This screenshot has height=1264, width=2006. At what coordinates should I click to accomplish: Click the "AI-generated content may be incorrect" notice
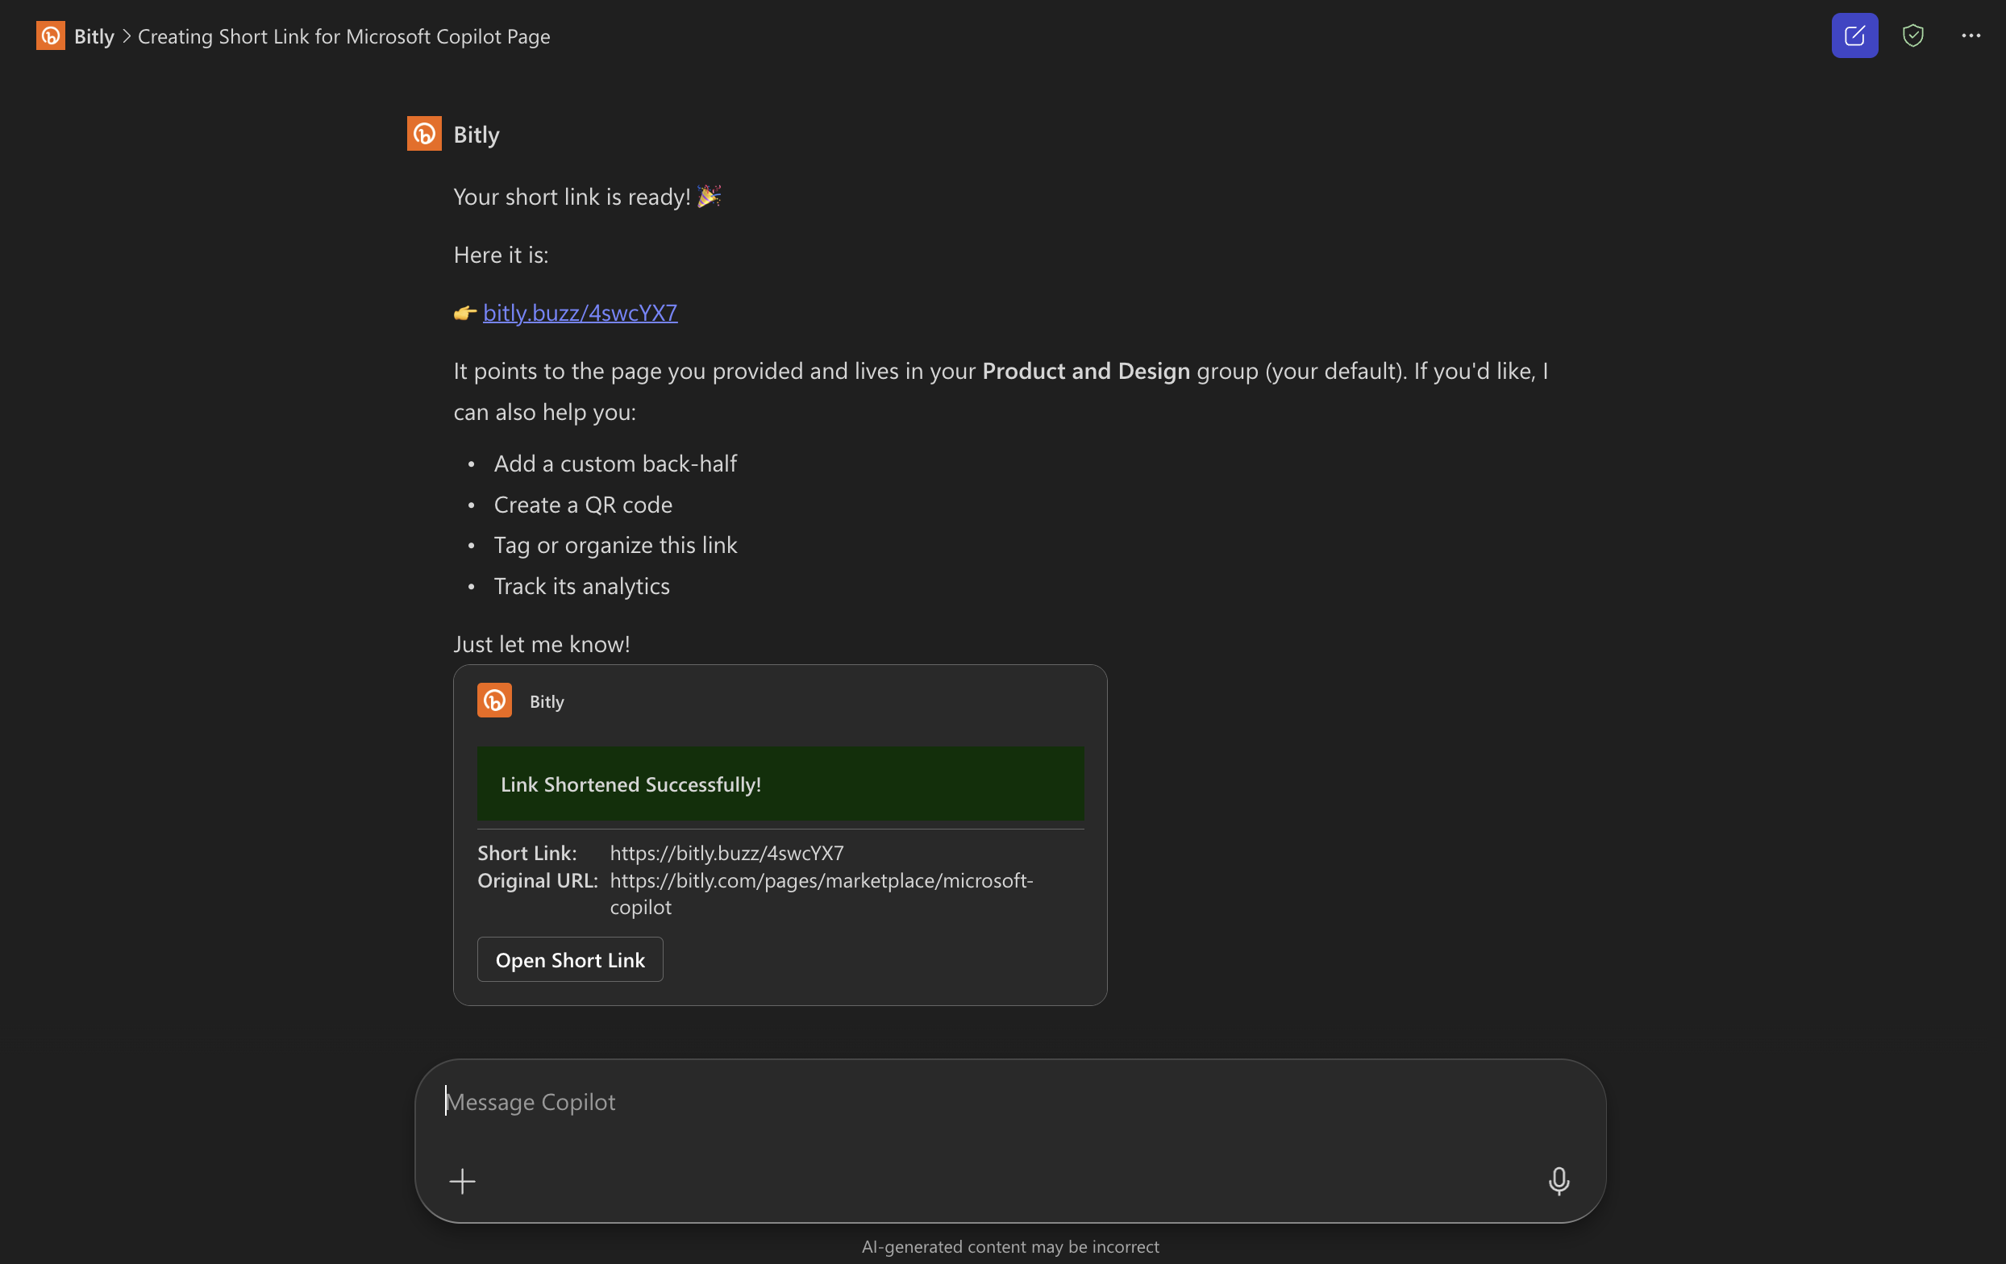pos(1009,1246)
